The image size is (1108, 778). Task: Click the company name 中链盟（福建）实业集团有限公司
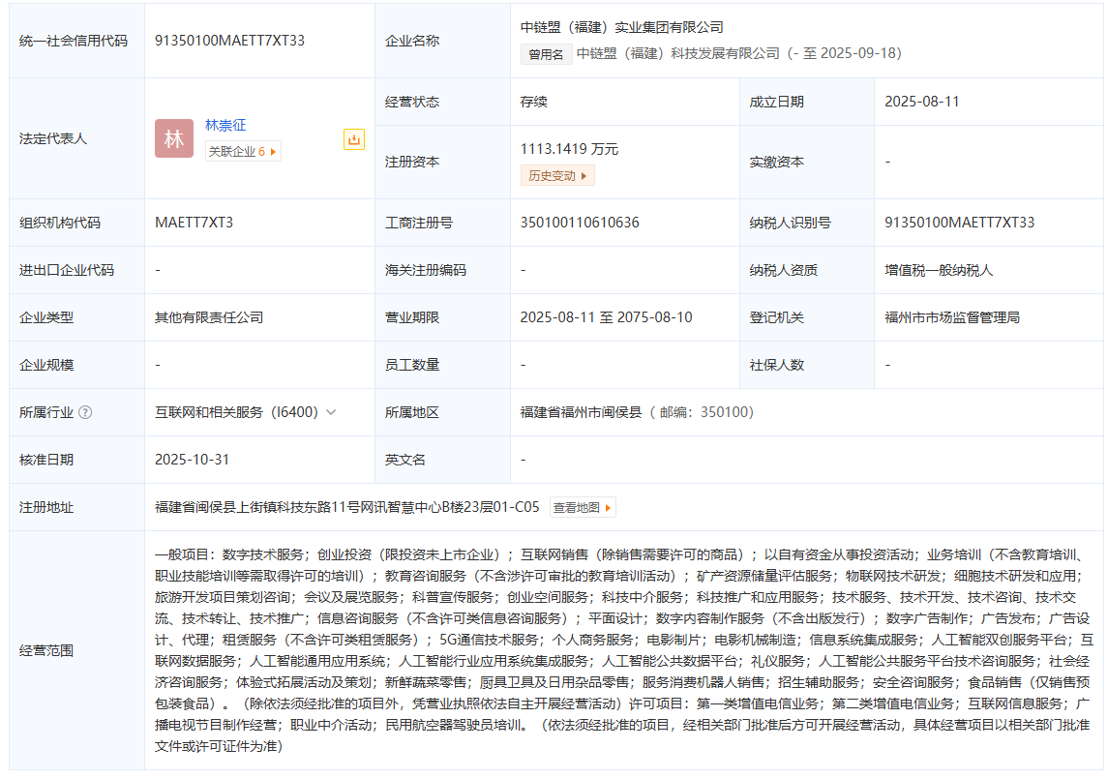[621, 27]
